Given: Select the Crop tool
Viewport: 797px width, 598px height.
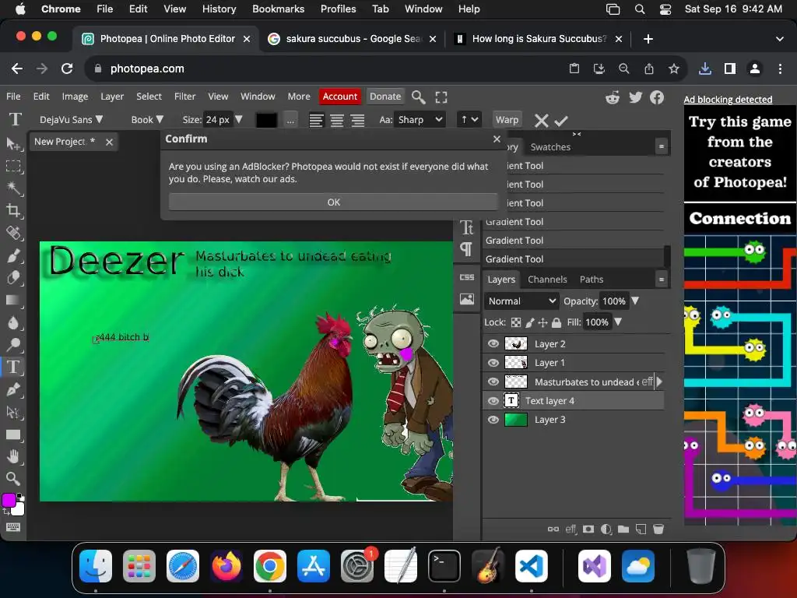Looking at the screenshot, I should (x=13, y=210).
